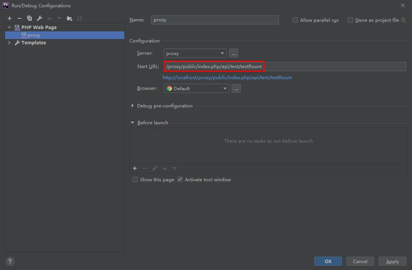
Task: Uncheck Activate tool window
Action: [x=180, y=180]
